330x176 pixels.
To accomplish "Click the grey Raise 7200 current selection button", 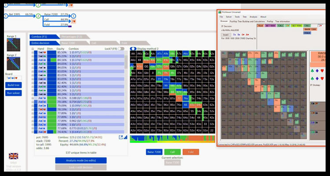I will pyautogui.click(x=172, y=162).
